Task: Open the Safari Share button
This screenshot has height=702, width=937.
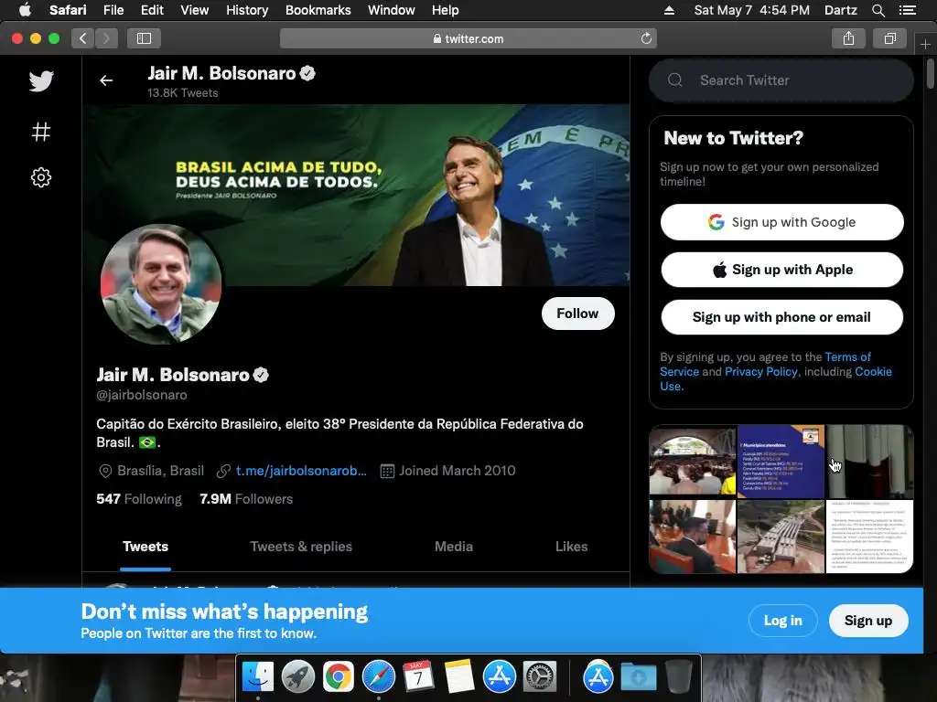Action: coord(848,38)
